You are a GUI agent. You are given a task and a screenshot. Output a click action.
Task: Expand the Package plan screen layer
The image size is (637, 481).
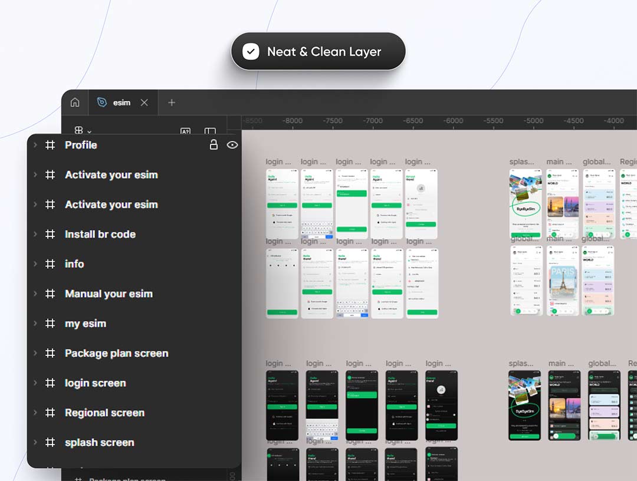point(35,353)
